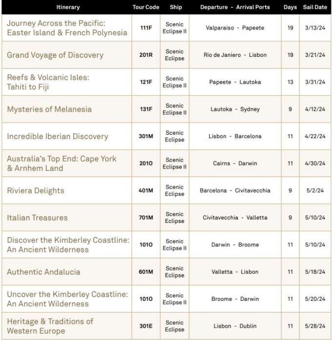Open Incredible Iberian Discovery itinerary
332x340 pixels.
tap(57, 136)
